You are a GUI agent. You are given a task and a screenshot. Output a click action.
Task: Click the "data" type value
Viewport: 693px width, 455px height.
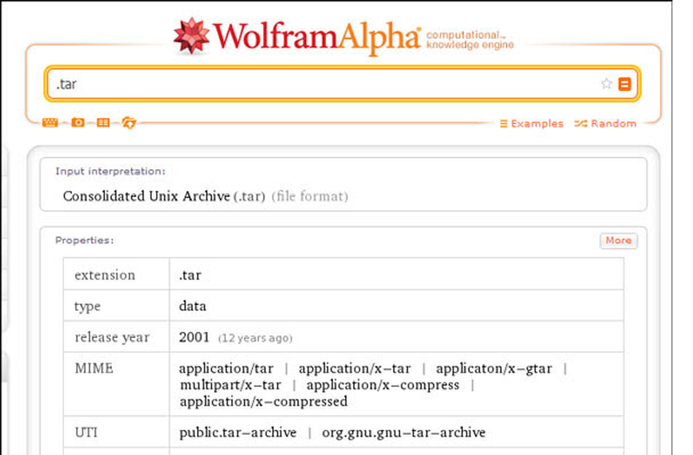click(x=192, y=306)
